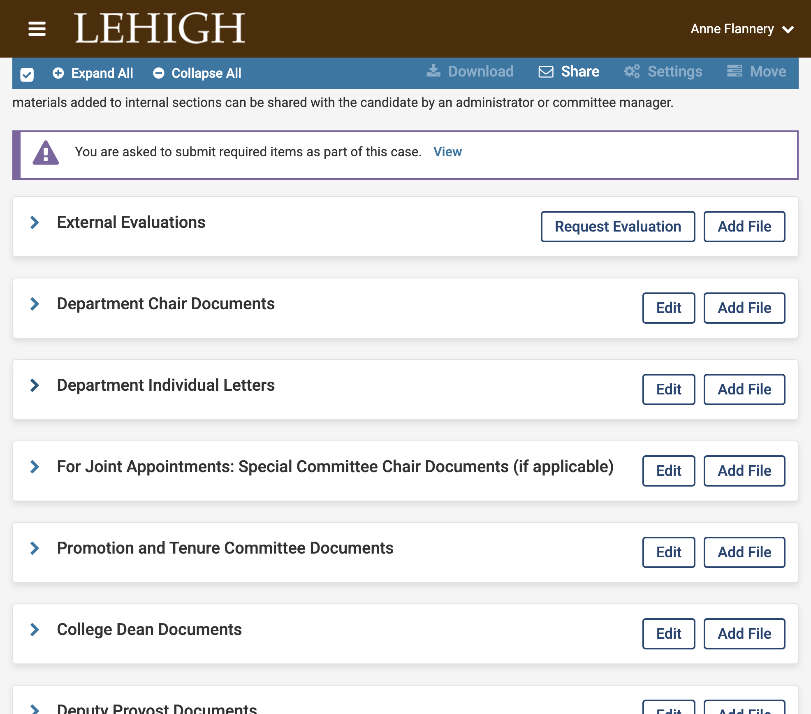Expand the College Dean Documents section
The height and width of the screenshot is (714, 811).
click(35, 630)
